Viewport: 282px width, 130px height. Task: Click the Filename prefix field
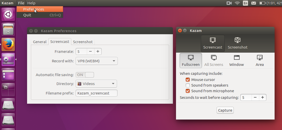[x=97, y=93]
